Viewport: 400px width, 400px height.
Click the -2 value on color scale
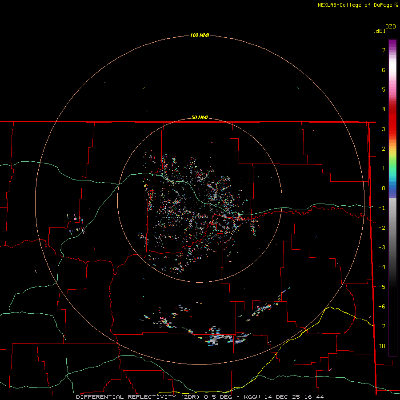click(x=382, y=228)
